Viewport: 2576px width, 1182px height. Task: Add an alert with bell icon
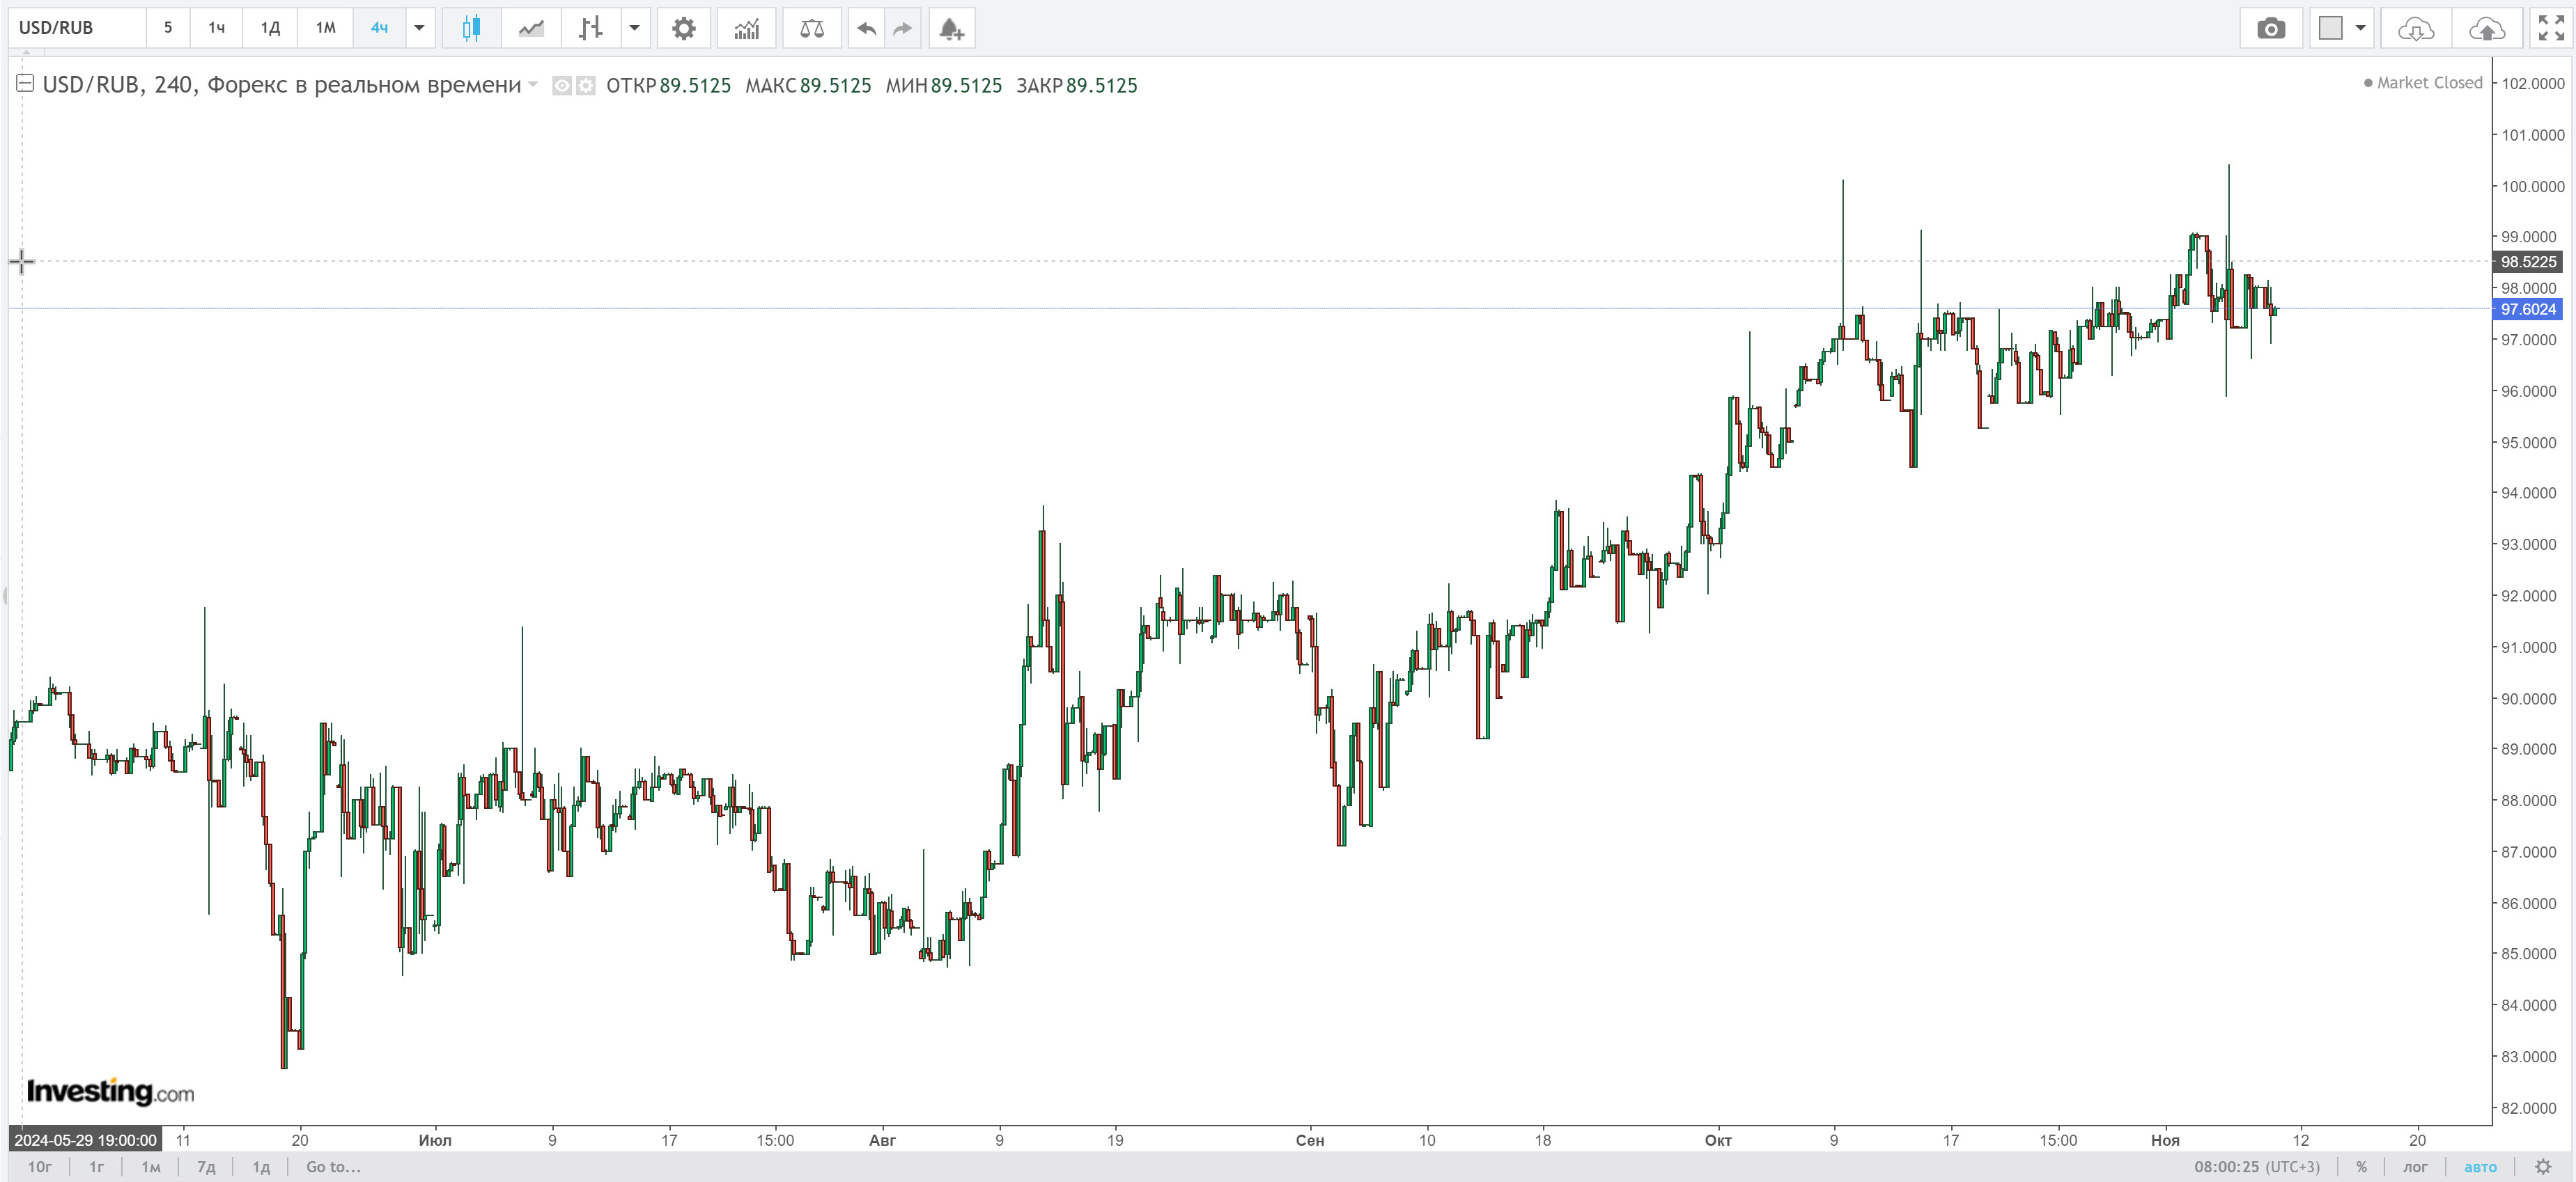(951, 28)
